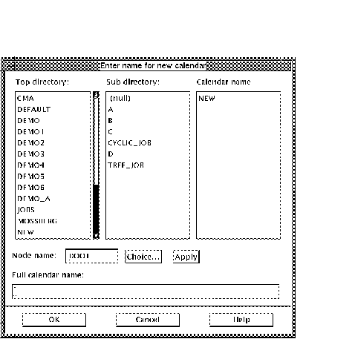Viewport: 355px width, 339px height.
Task: Confirm with the OK button
Action: click(54, 320)
